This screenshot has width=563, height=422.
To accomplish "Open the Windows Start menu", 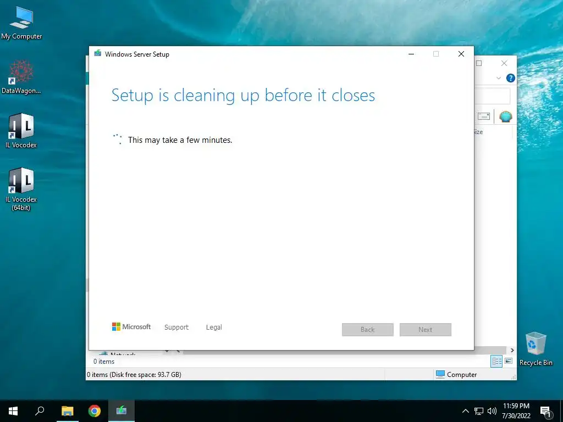I will [13, 411].
